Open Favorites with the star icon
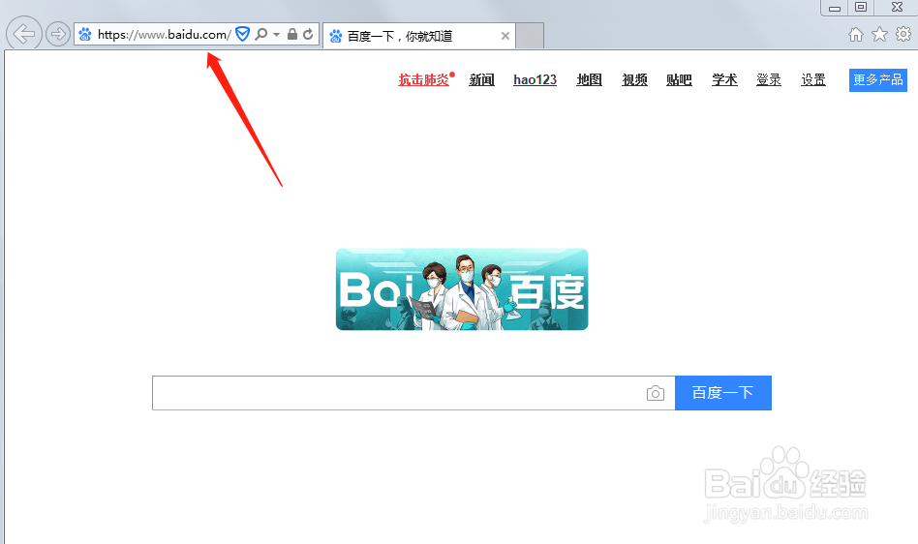Viewport: 918px width, 544px height. coord(879,35)
